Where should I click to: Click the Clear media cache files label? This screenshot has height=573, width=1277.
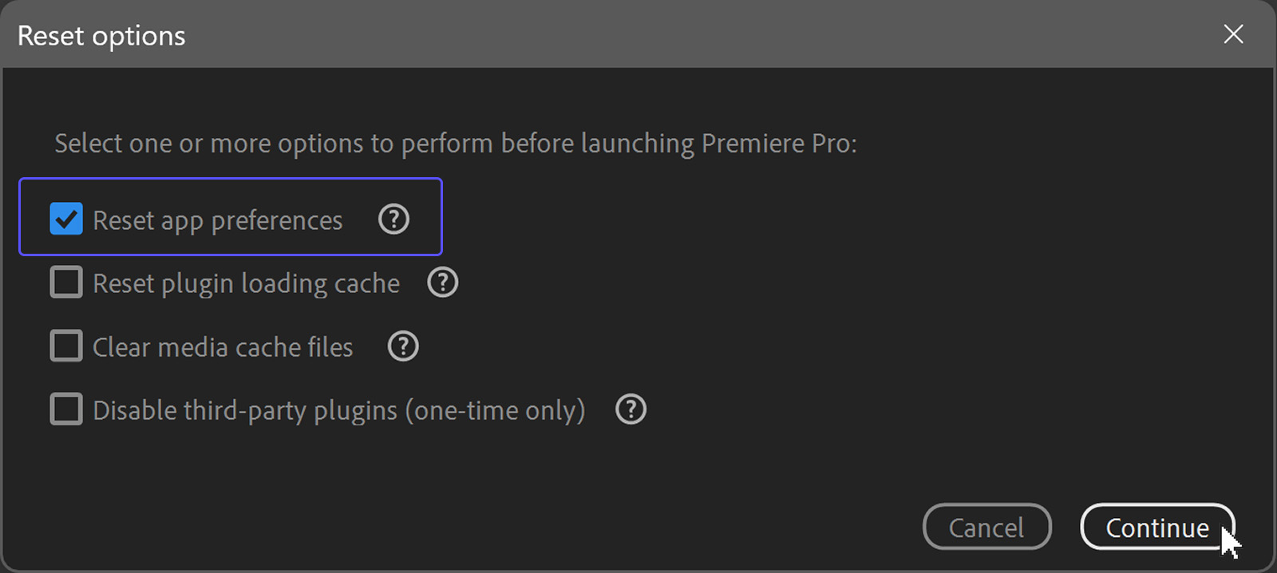[x=223, y=346]
